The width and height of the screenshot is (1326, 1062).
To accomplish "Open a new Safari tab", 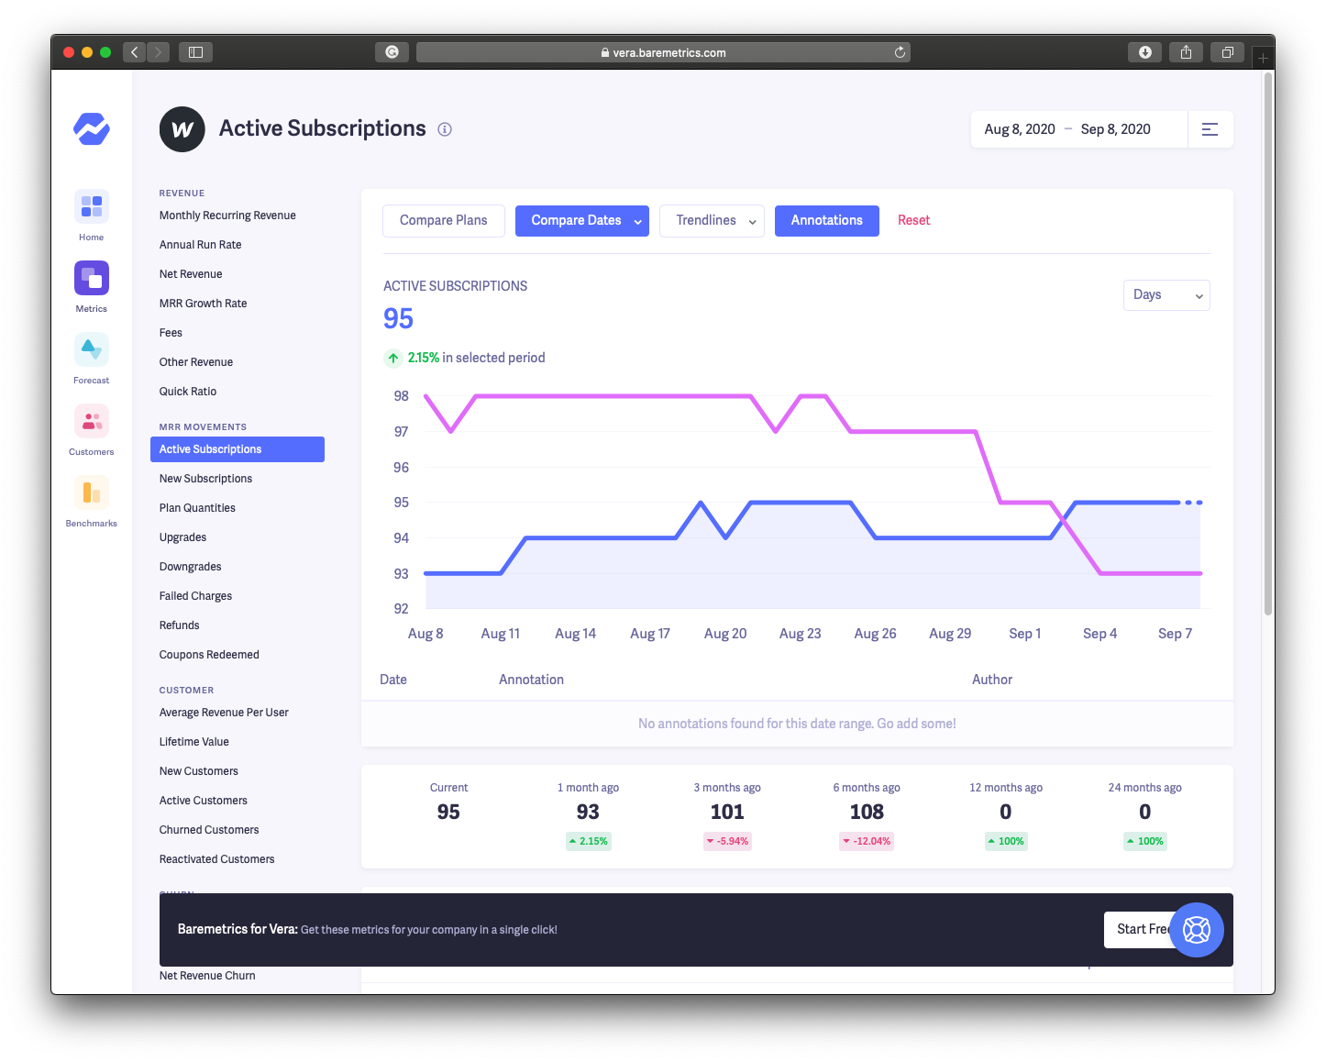I will [x=1263, y=58].
